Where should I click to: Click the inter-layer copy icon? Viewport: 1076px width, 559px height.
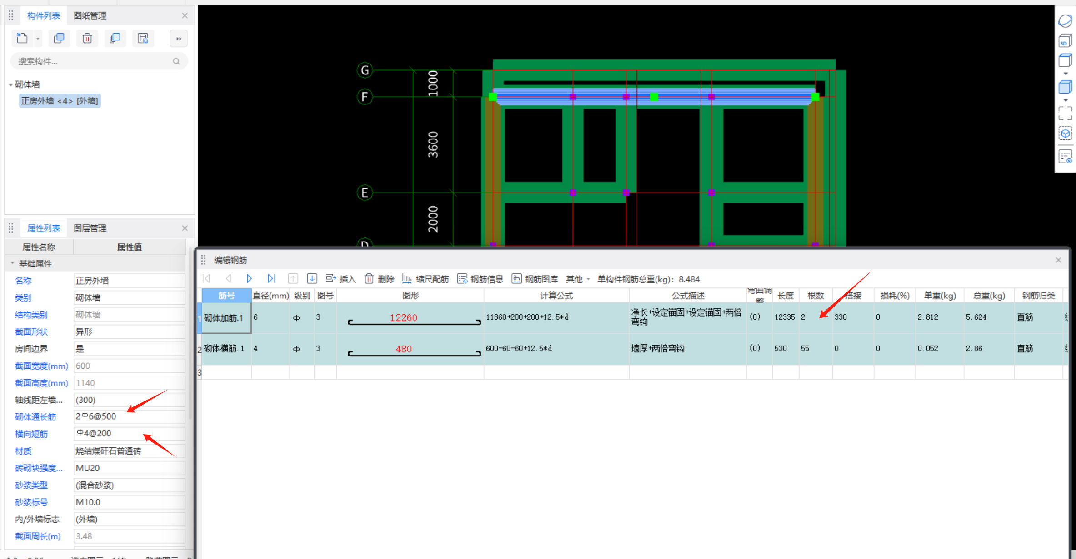[115, 38]
